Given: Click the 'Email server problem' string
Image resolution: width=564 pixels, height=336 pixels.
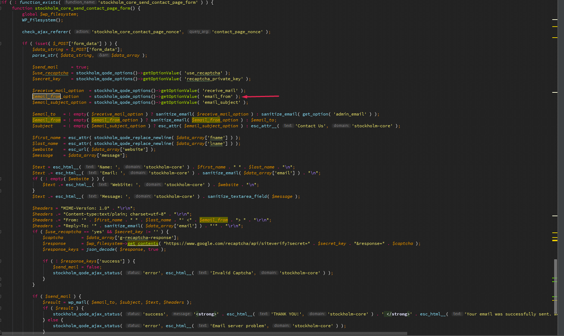Looking at the screenshot, I should click(x=239, y=326).
